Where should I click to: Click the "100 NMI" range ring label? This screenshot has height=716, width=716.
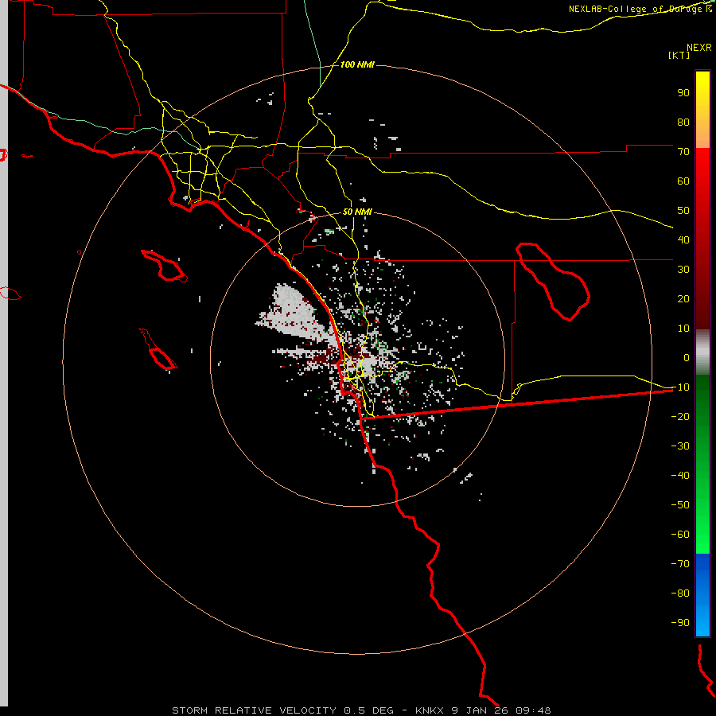(x=357, y=65)
